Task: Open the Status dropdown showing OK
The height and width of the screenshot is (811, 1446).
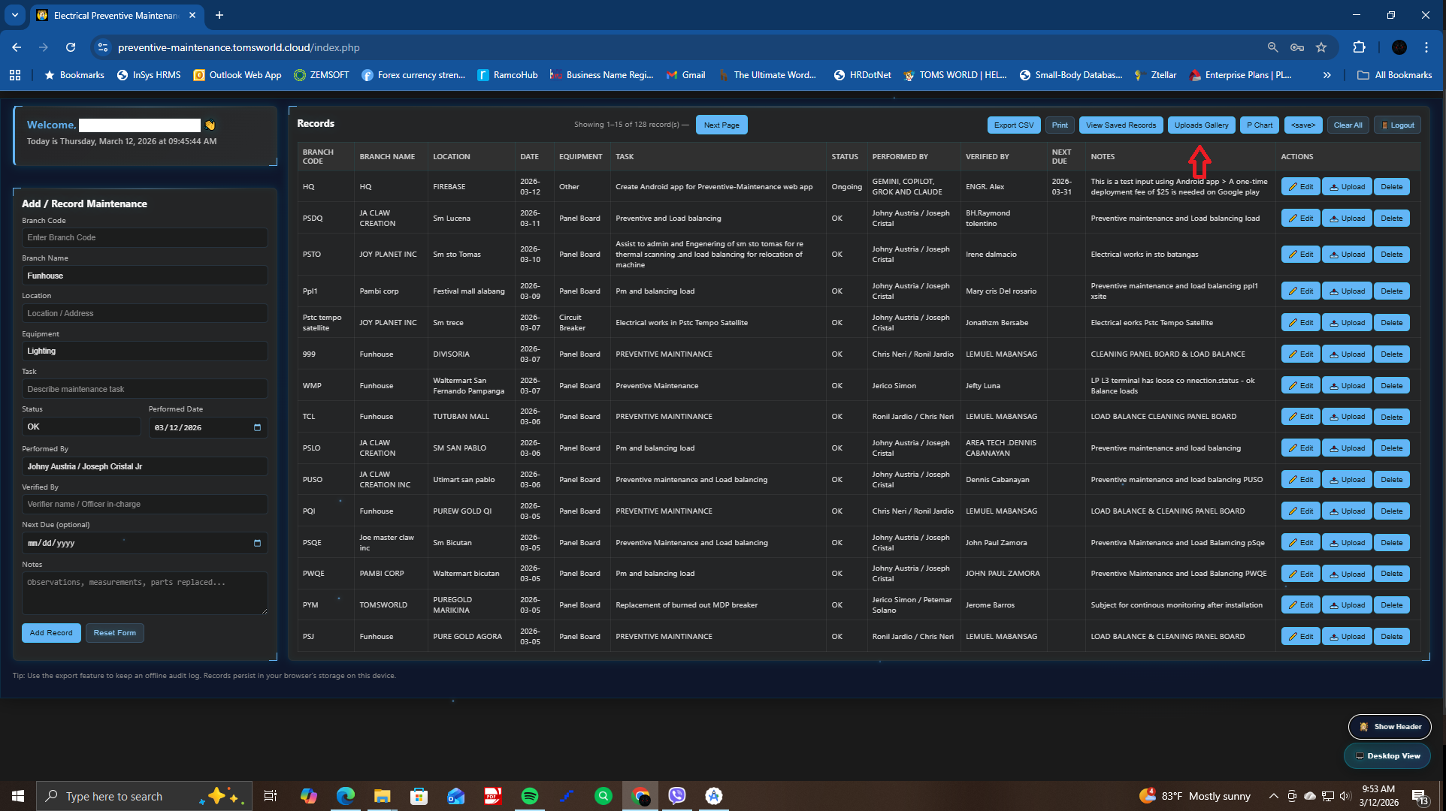Action: pos(80,427)
